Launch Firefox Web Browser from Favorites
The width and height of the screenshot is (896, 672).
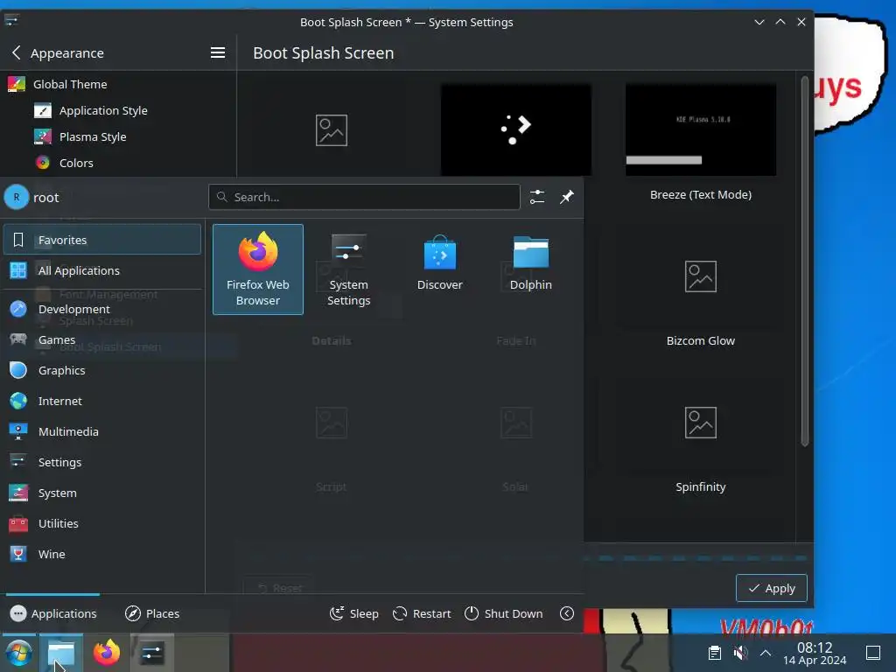pyautogui.click(x=258, y=269)
